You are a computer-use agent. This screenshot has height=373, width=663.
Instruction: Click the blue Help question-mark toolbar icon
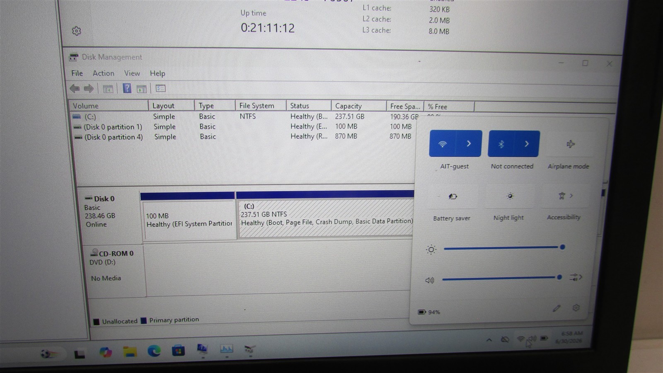pyautogui.click(x=127, y=88)
